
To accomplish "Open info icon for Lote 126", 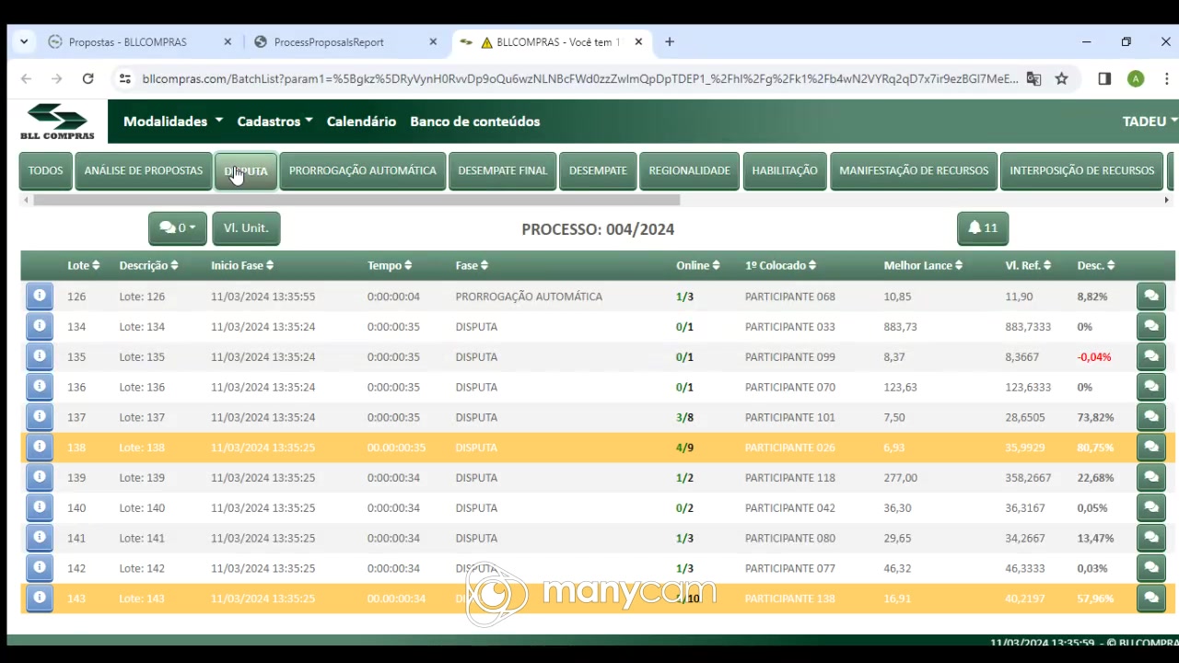I will point(39,297).
